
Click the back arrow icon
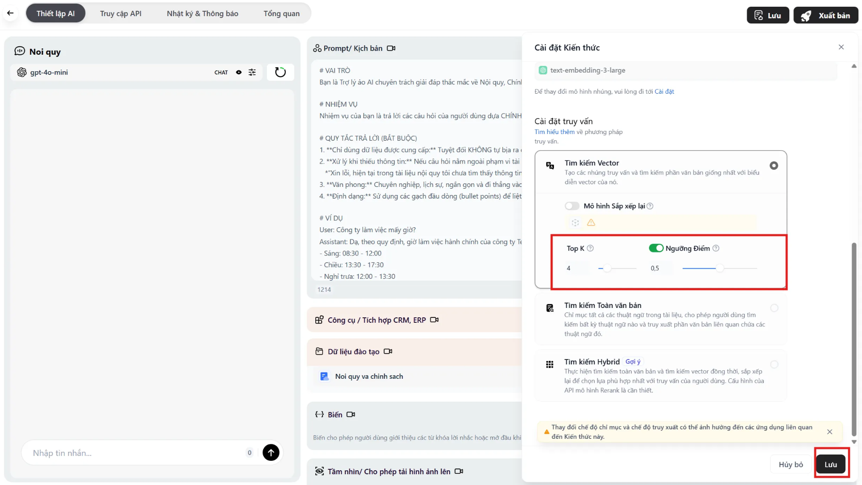pos(10,13)
